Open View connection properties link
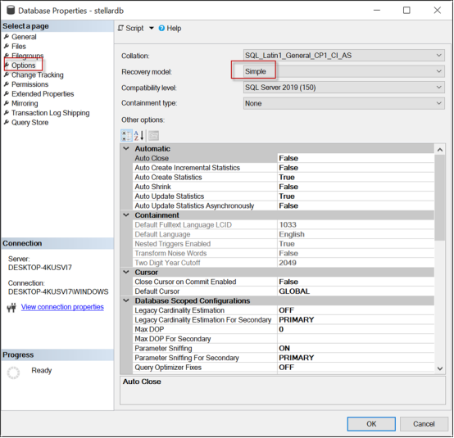Image resolution: width=454 pixels, height=438 pixels. coord(62,307)
